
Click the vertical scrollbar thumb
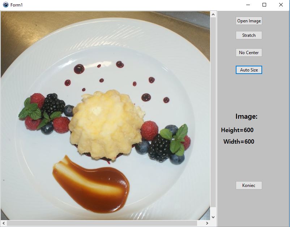coord(213,112)
